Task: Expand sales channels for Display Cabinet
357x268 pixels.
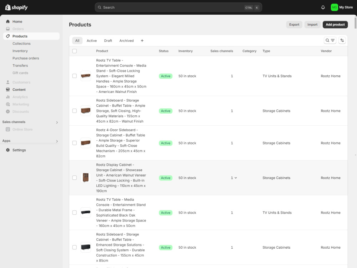Action: pos(236,178)
